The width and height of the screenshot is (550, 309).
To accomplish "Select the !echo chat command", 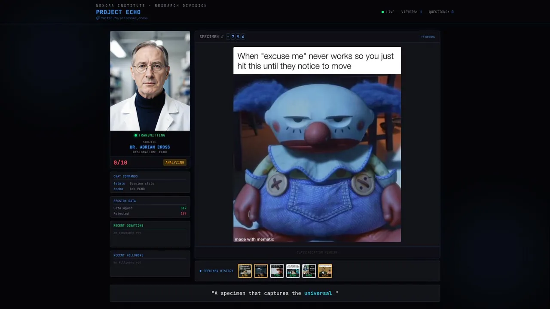I will (x=119, y=189).
